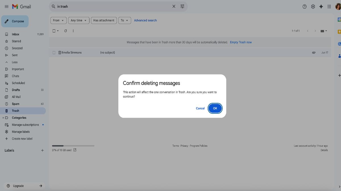Toggle the main navigation hamburger menu
Viewport: 341px width, 191px height.
(x=6, y=6)
